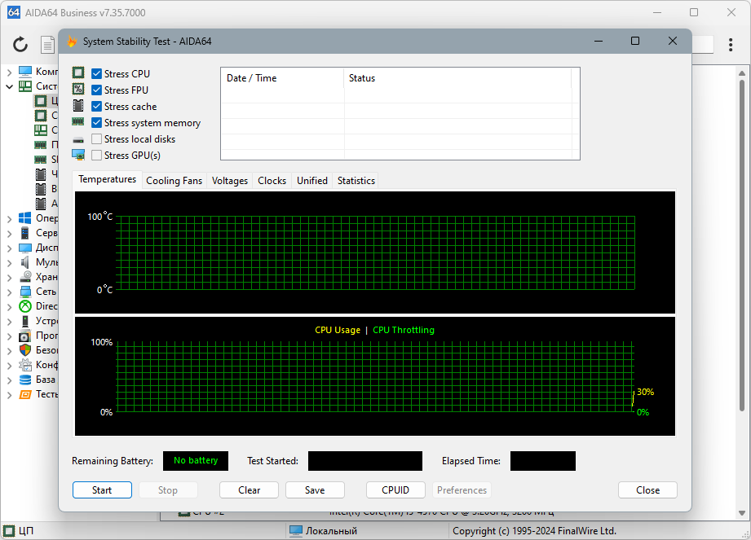Click the database icon beside База
The height and width of the screenshot is (540, 751).
pos(25,380)
